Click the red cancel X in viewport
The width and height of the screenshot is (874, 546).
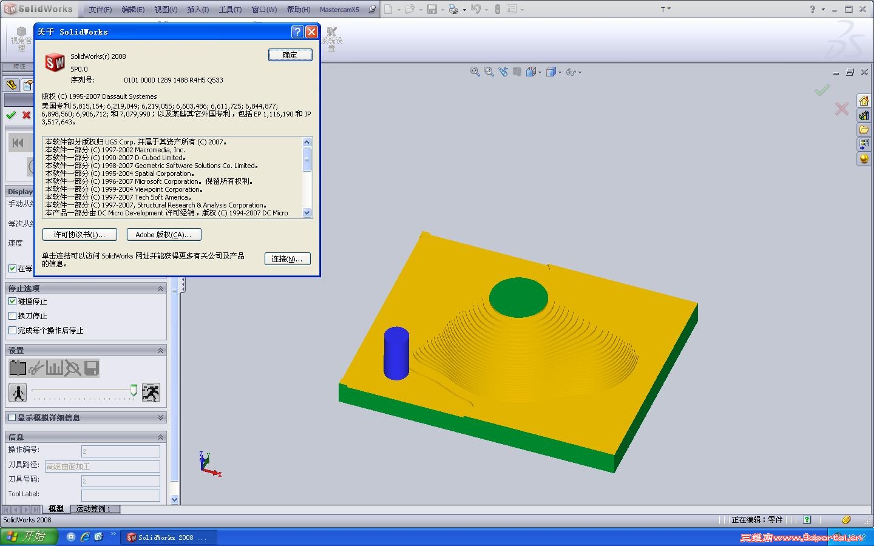[x=842, y=109]
